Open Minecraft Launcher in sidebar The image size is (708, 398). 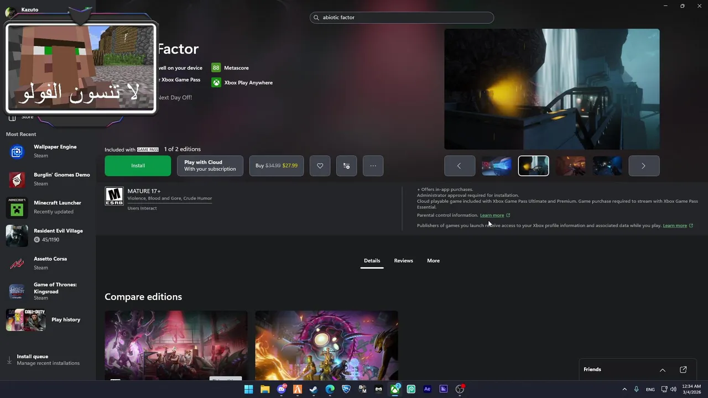pos(48,207)
